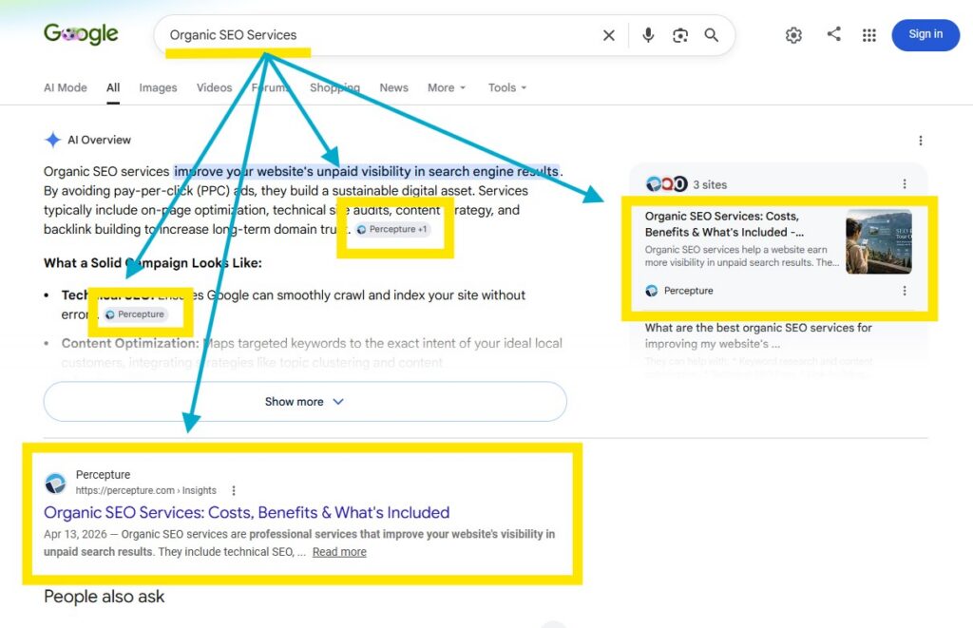
Task: Open result 'Organic SEO Services: Costs, Benefits & What's Included'
Action: (246, 513)
